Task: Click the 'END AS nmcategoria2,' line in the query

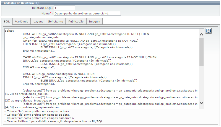Action: click(x=39, y=67)
